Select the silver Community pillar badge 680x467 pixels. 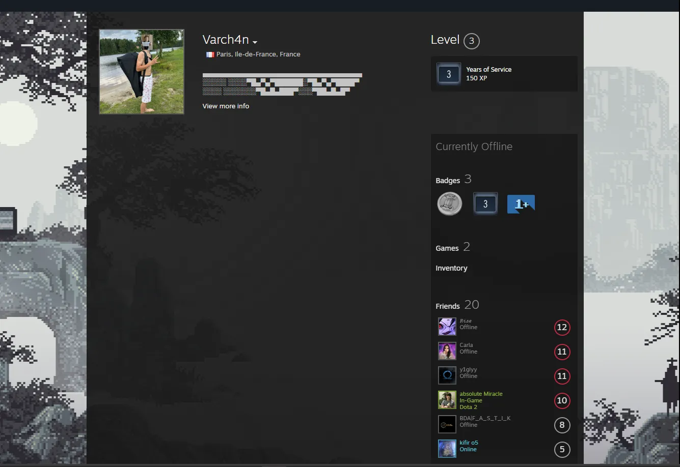[x=450, y=204]
